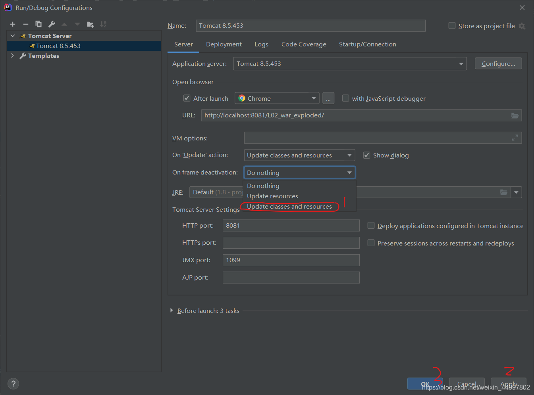Expand the VM options field icon
The image size is (534, 395).
point(515,138)
